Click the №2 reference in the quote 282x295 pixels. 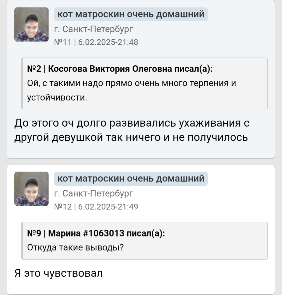coord(34,69)
